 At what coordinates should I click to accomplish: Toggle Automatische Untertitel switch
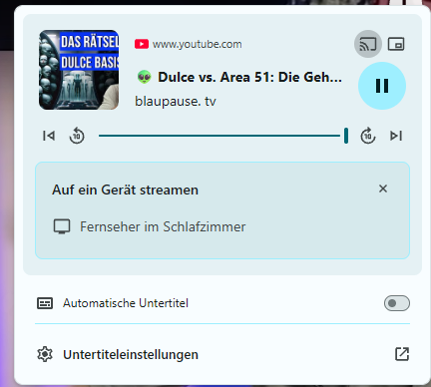click(x=397, y=303)
